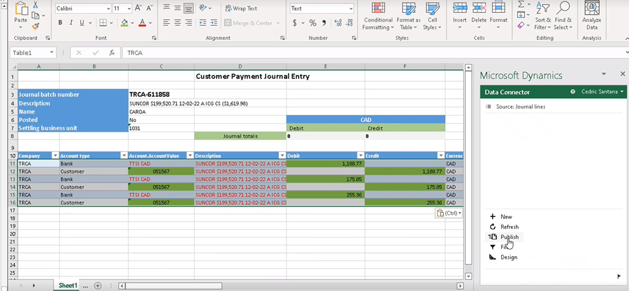The height and width of the screenshot is (291, 629).
Task: Toggle underline formatting
Action: (81, 23)
